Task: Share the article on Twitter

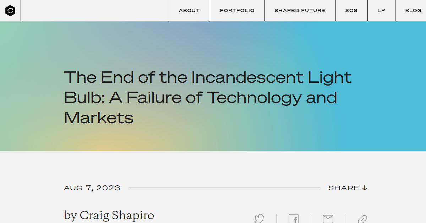Action: coord(260,218)
